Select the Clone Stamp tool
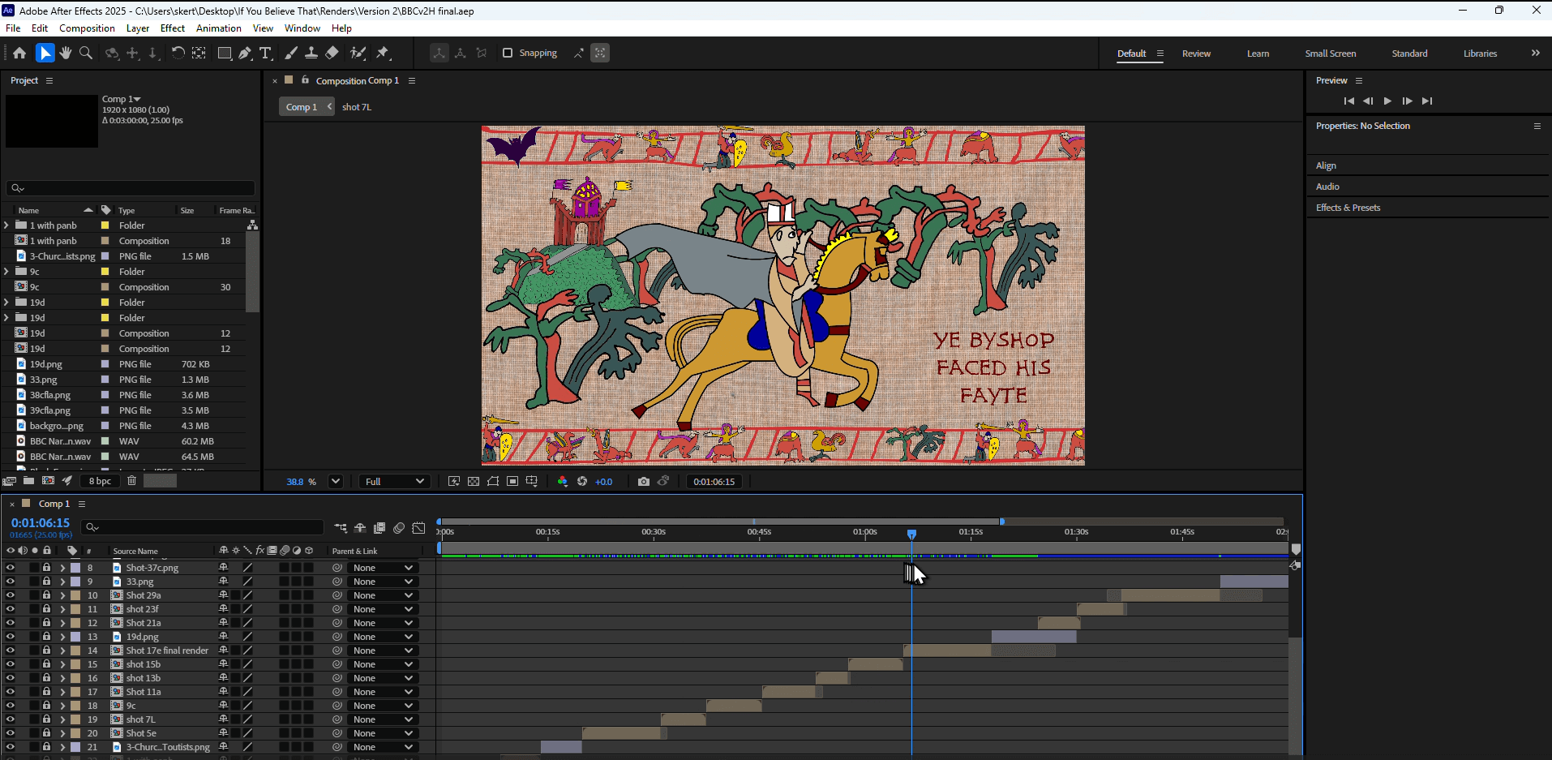The height and width of the screenshot is (760, 1552). (311, 53)
